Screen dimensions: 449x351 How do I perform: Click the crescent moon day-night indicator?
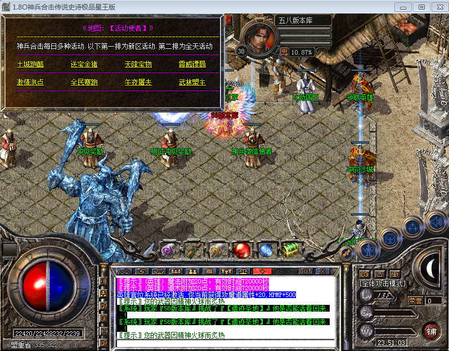coord(430,268)
